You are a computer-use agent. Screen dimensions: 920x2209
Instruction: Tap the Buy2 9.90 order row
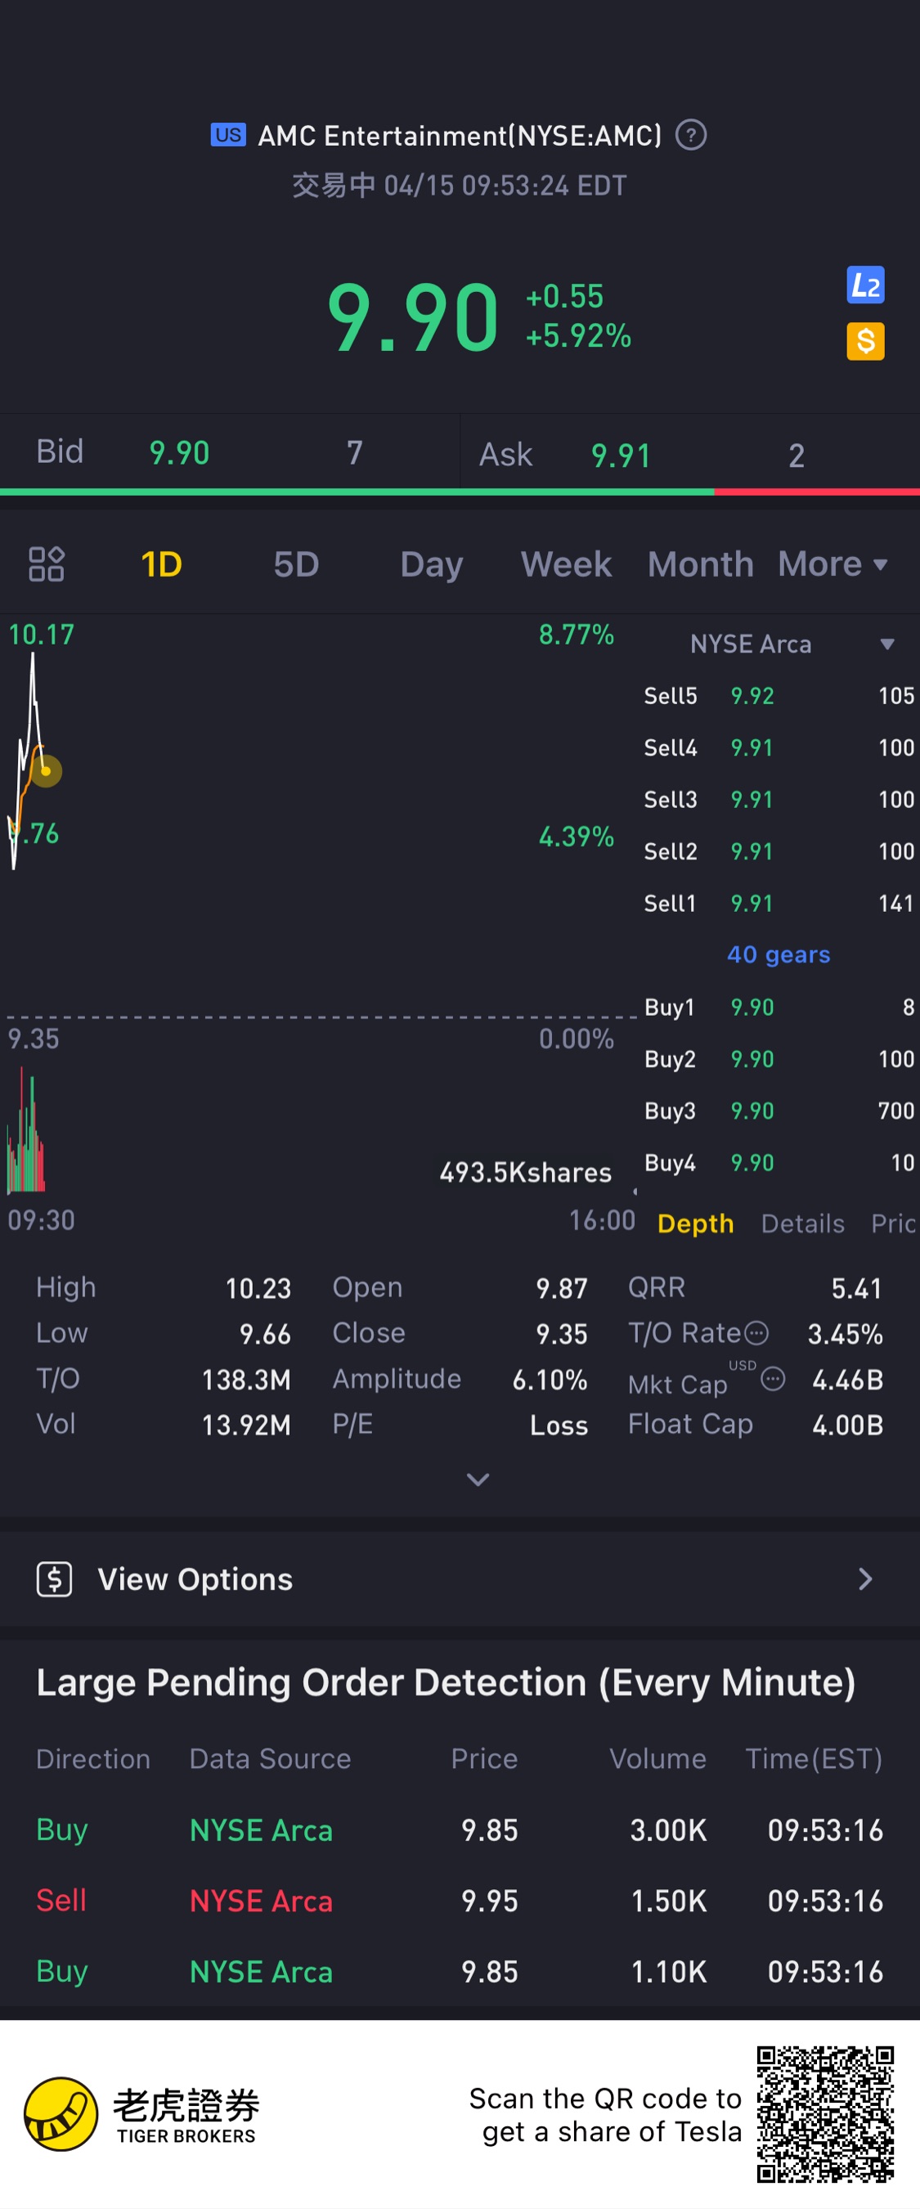779,1059
